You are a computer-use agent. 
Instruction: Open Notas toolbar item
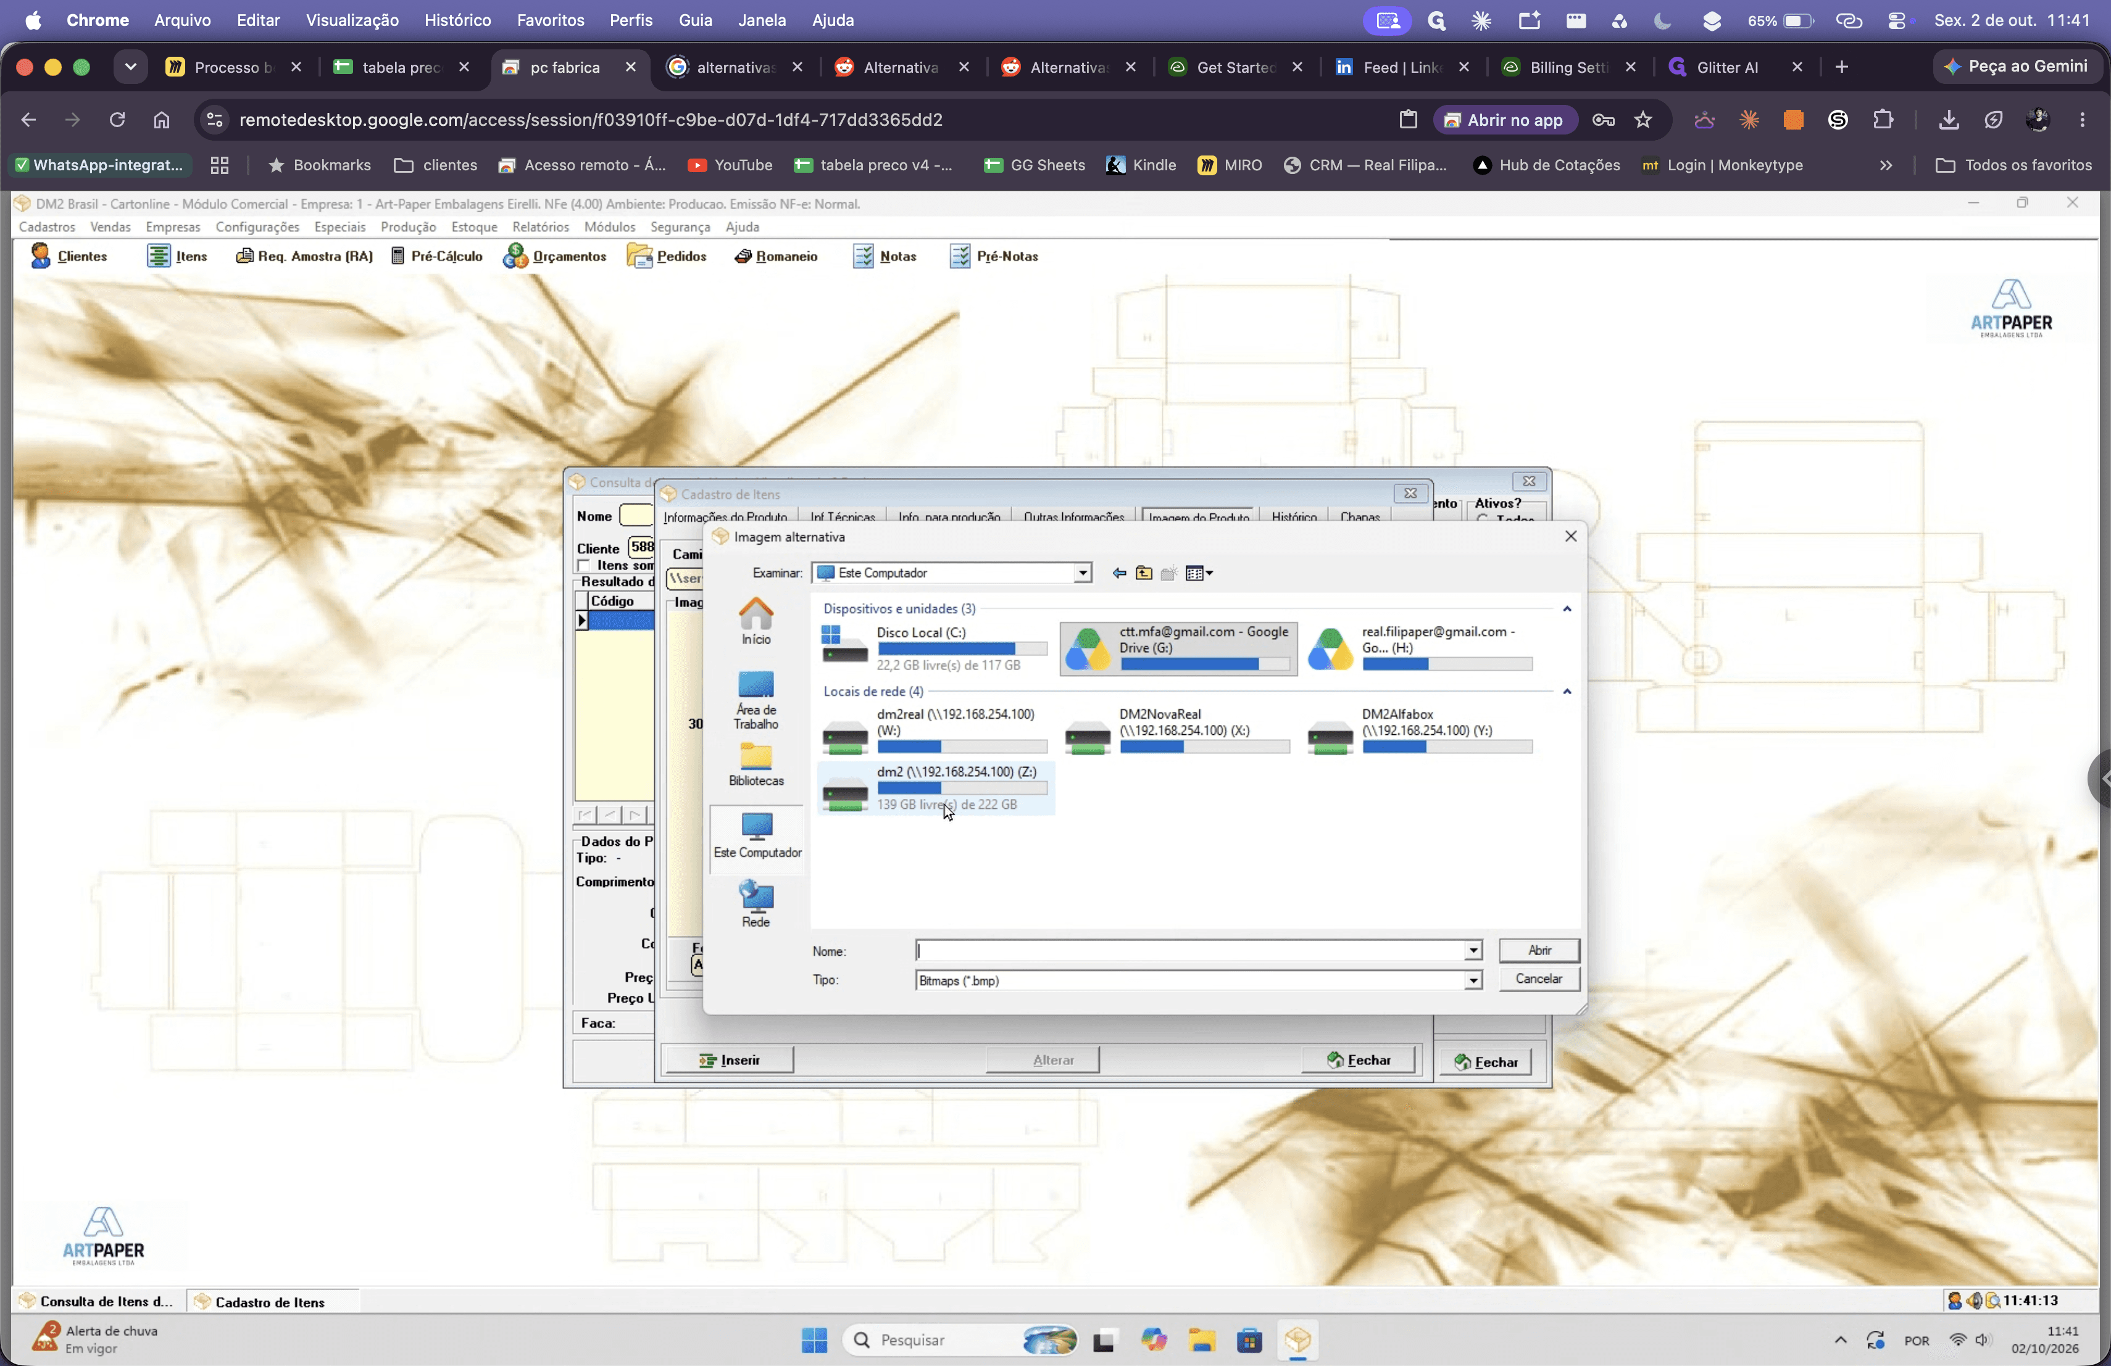point(885,256)
